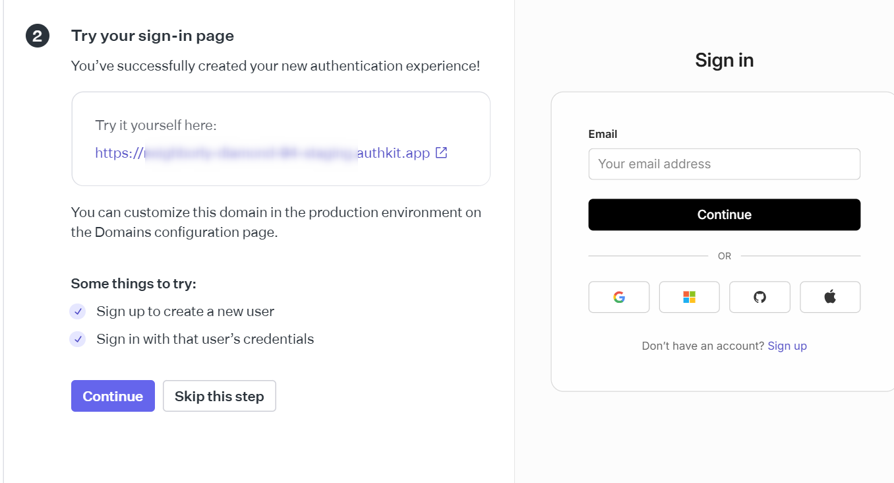Viewport: 894px width, 483px height.
Task: Click the 'Sign in with that user's credentials' text
Action: [205, 339]
